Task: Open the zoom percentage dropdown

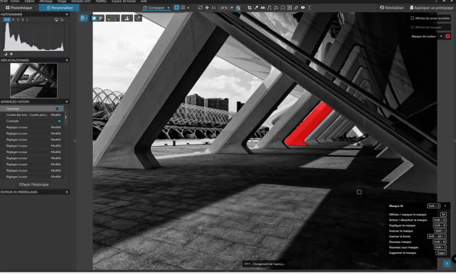Action: (x=232, y=8)
